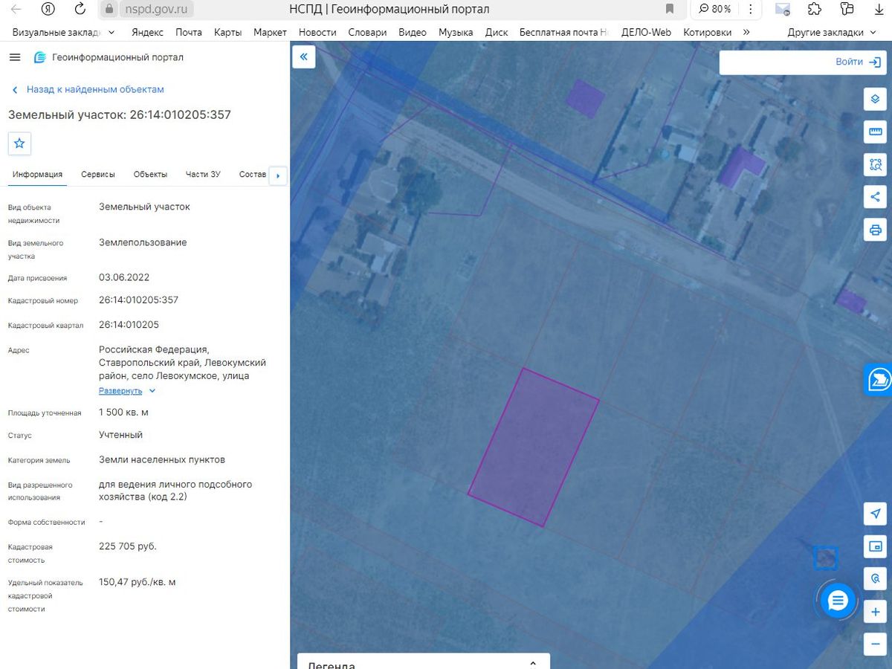Activate the search-in-area selection tool
The height and width of the screenshot is (669, 892).
point(875,164)
